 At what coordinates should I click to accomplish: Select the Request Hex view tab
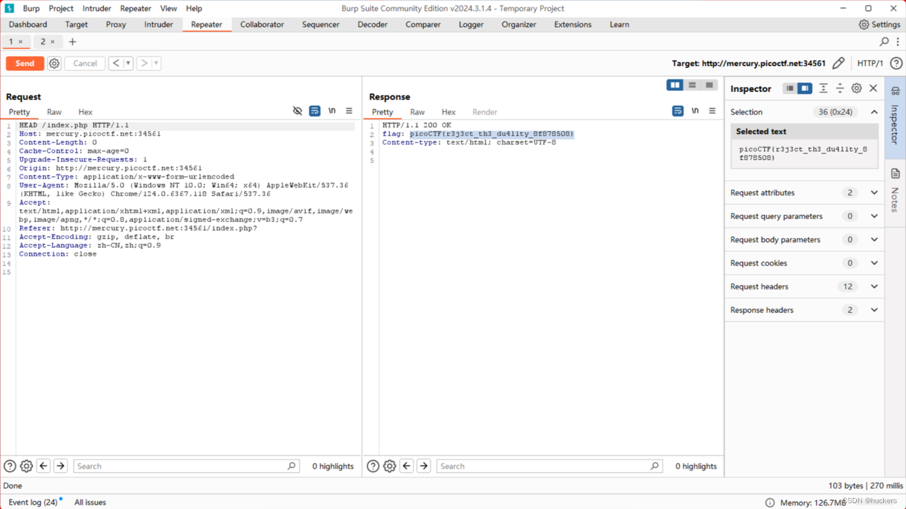point(86,112)
